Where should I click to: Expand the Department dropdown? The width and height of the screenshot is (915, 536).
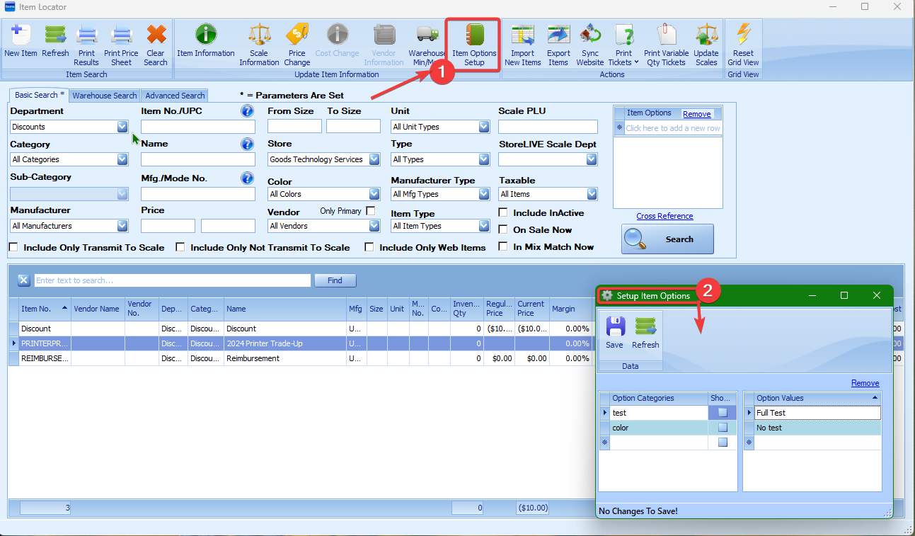(122, 127)
